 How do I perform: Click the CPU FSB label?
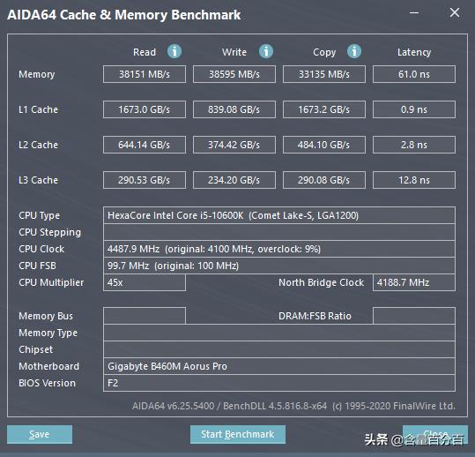coord(37,266)
